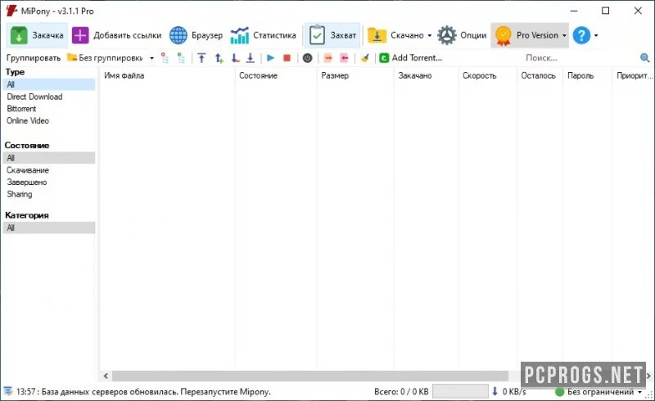Open the Закачка downloads view

(x=37, y=35)
